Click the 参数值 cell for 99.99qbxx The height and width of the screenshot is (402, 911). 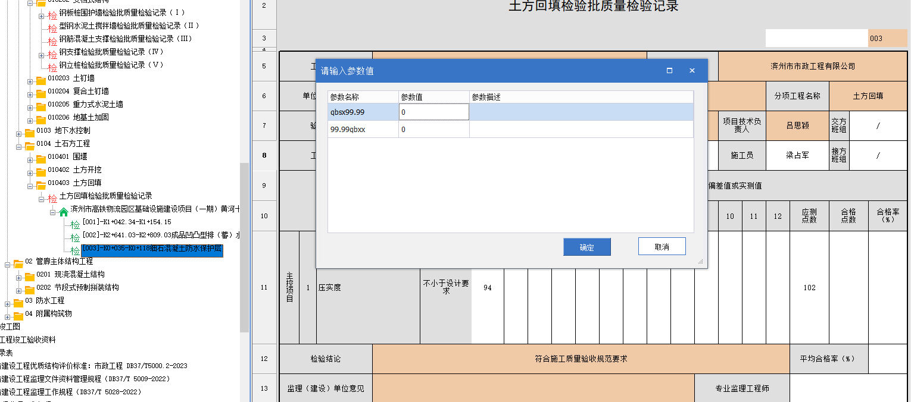pyautogui.click(x=433, y=129)
